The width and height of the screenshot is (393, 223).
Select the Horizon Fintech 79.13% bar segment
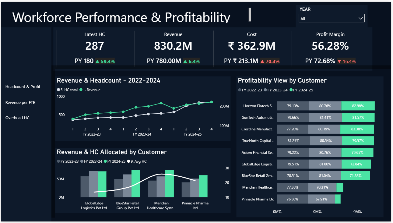pos(293,106)
